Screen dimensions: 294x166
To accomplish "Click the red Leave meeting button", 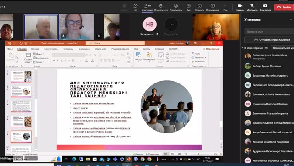I will click(284, 7).
